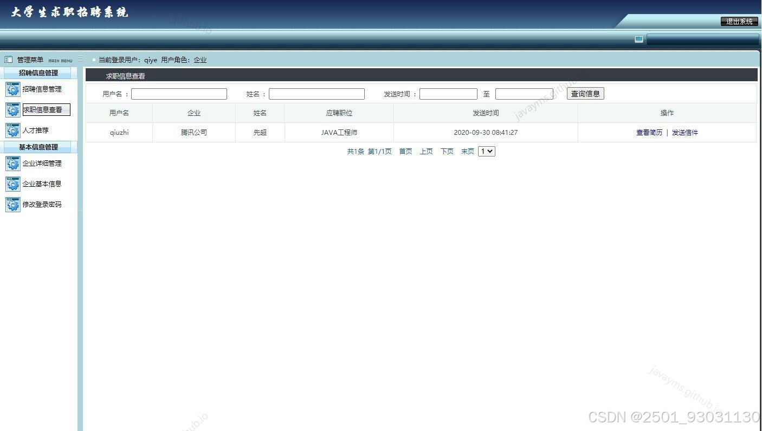Focus the 姓名 search field
Image resolution: width=762 pixels, height=431 pixels.
(317, 94)
